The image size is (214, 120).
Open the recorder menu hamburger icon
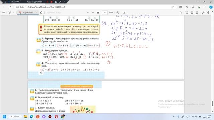point(5,2)
